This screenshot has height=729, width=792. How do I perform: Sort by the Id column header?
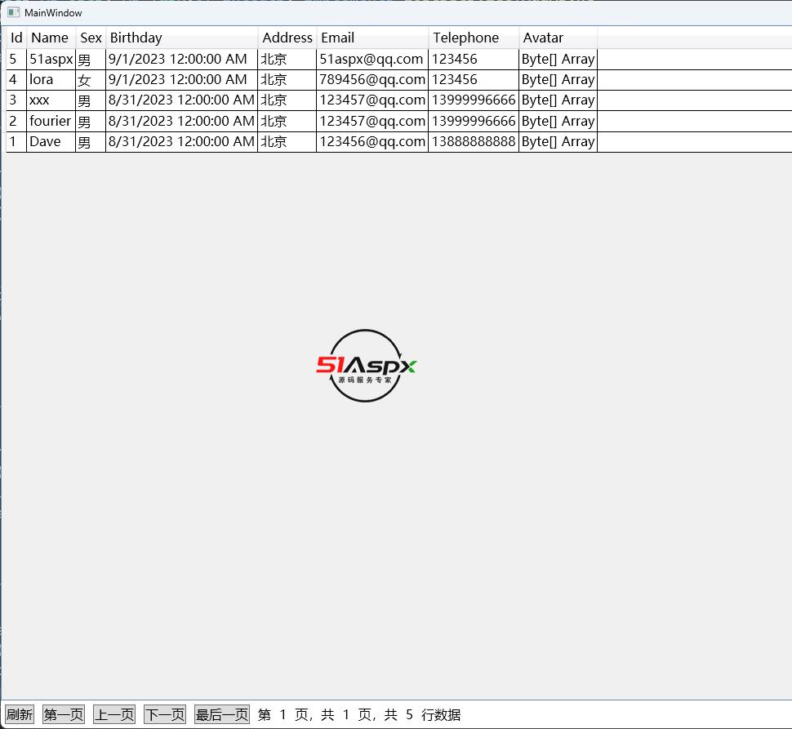[16, 38]
